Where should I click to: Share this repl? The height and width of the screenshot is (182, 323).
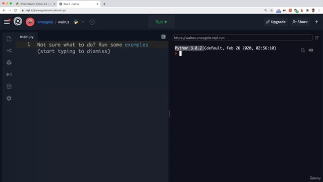click(300, 22)
